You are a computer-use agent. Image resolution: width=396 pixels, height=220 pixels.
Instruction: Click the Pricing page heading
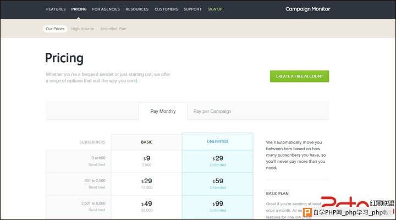pos(64,58)
